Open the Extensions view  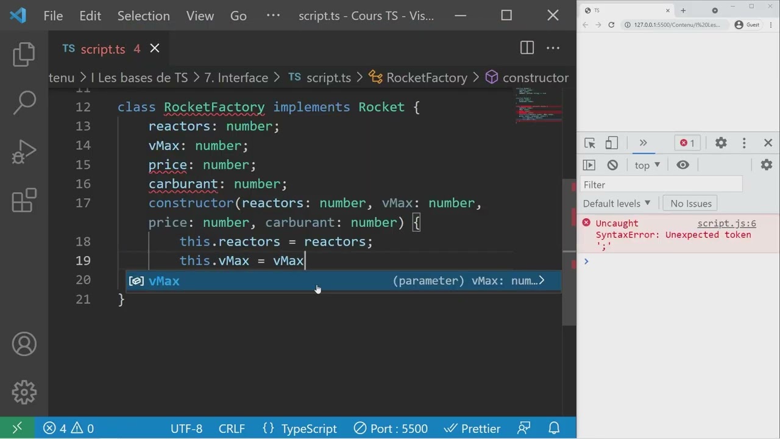(24, 201)
